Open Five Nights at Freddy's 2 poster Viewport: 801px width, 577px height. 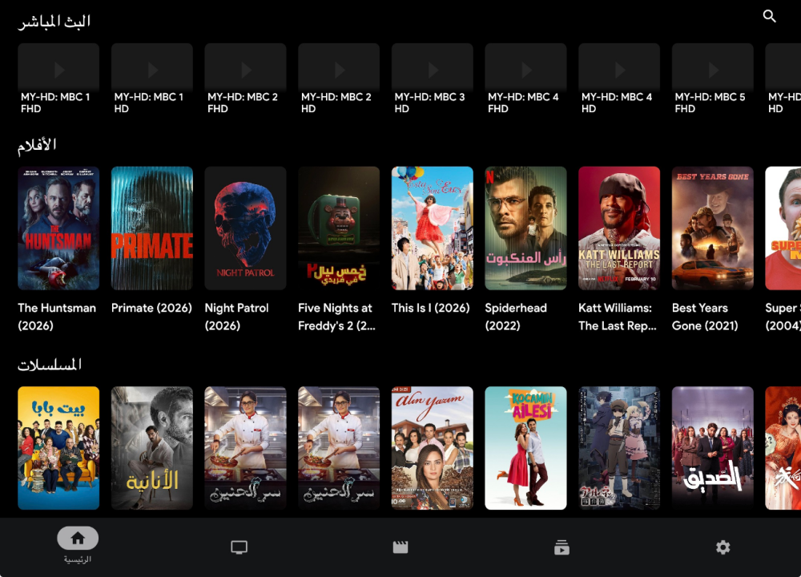point(339,228)
